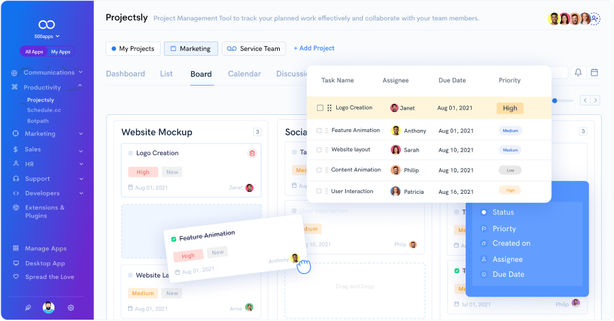614x321 pixels.
Task: Open the calendar icon in top toolbar
Action: (594, 73)
